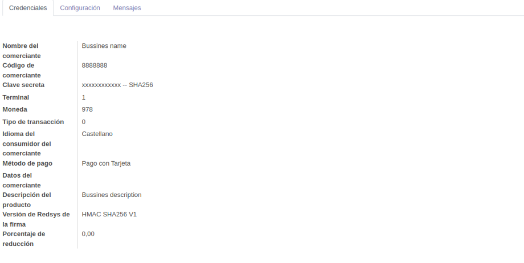Click the Bussines name merchant value
The width and height of the screenshot is (524, 263).
(x=104, y=46)
